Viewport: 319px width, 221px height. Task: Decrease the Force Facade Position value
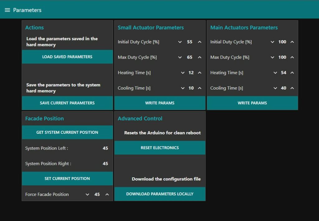(x=87, y=195)
